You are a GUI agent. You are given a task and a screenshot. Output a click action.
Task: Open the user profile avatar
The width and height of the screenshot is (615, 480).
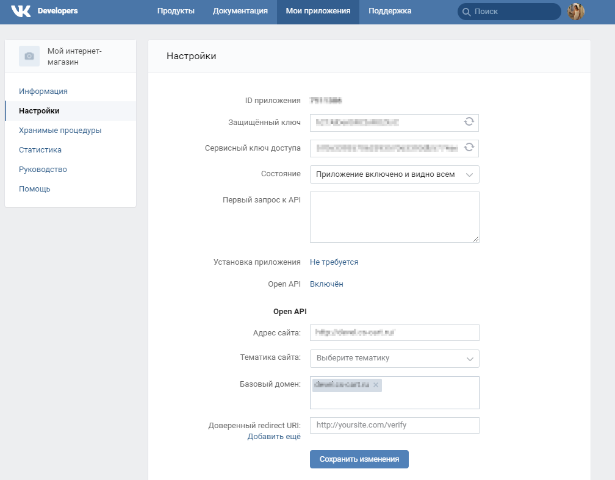click(576, 12)
